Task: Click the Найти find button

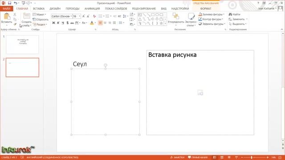Action: click(x=235, y=14)
